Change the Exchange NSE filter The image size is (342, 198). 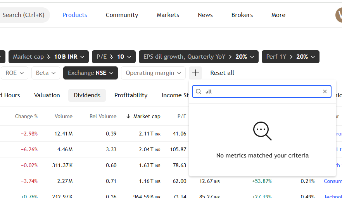90,73
